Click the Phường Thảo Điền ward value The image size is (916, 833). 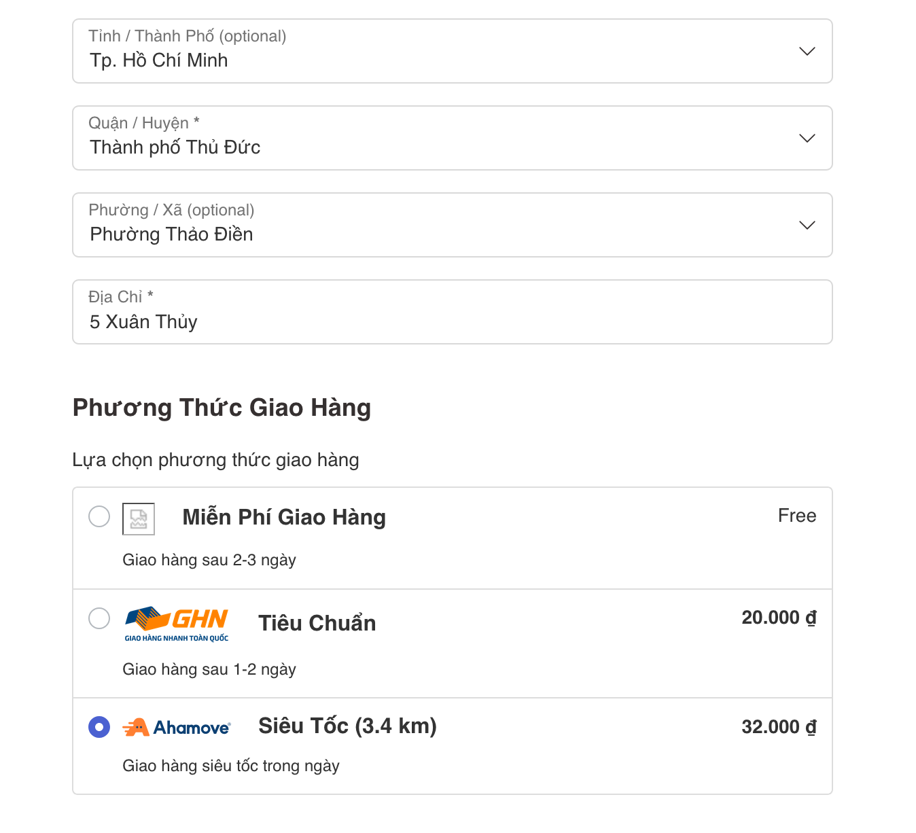click(171, 234)
